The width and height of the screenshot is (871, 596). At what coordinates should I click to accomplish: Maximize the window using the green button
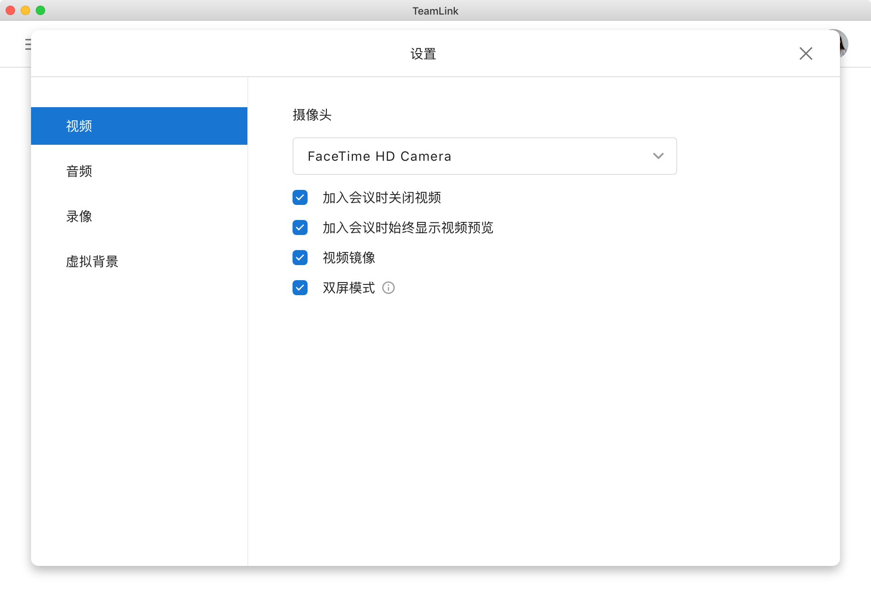[40, 10]
